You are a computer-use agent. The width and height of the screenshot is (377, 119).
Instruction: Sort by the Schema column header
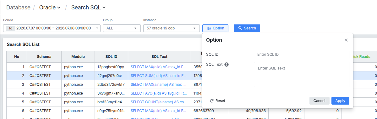point(44,57)
